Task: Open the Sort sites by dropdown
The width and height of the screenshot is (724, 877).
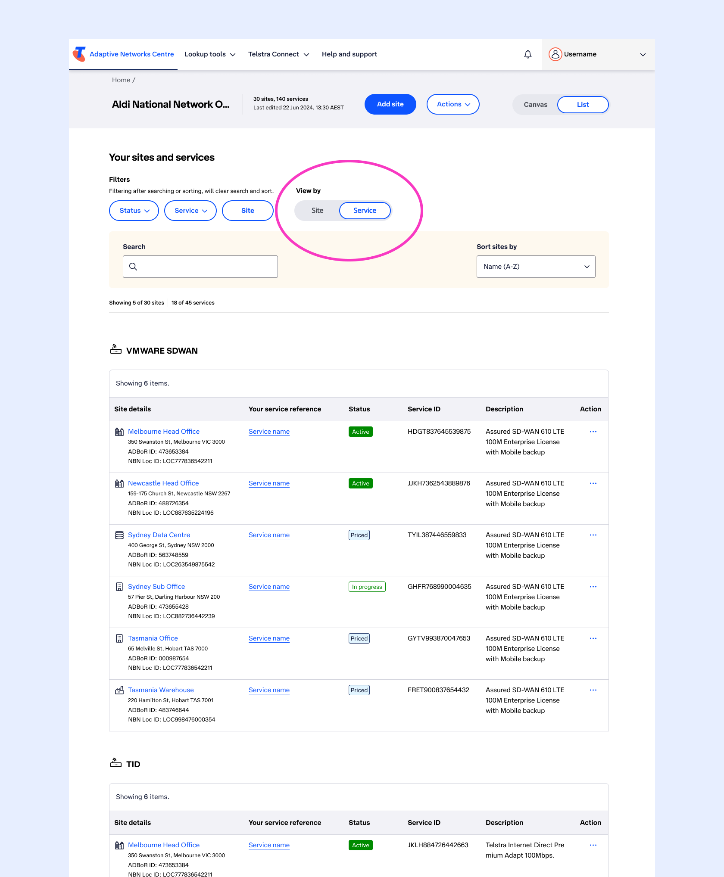Action: point(536,267)
